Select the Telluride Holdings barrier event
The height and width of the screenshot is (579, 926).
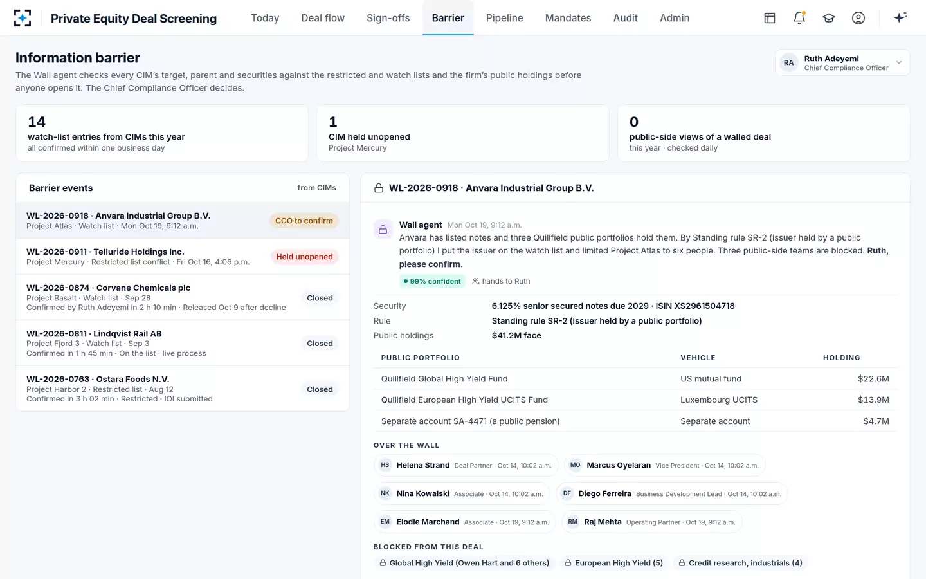[183, 257]
